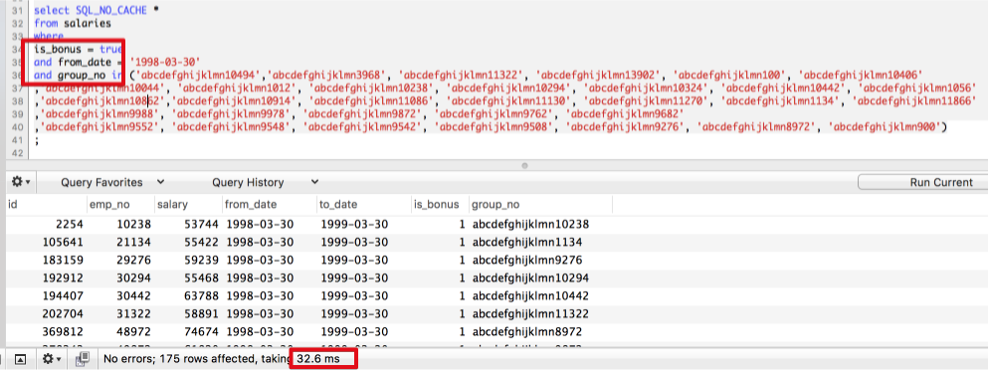Select id cell 369812
The width and height of the screenshot is (988, 371).
tap(63, 331)
